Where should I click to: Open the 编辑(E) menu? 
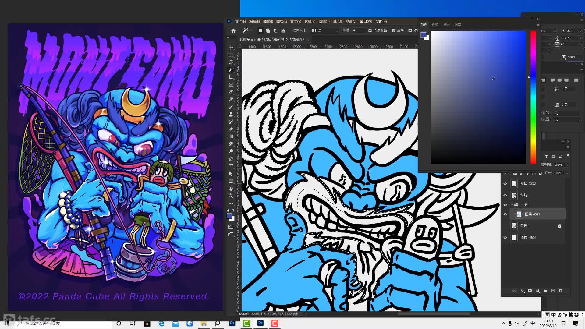tap(254, 21)
